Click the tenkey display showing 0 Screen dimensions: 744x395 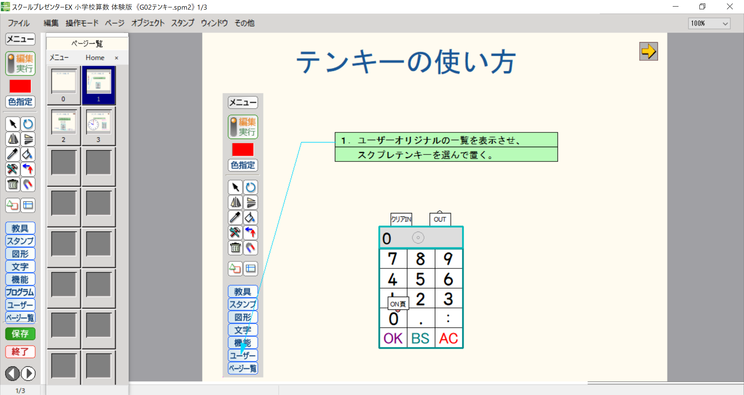tap(421, 238)
